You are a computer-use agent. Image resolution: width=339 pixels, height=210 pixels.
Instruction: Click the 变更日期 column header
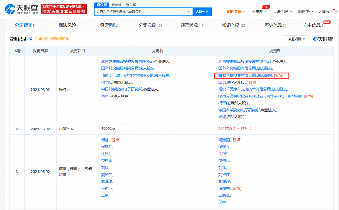pyautogui.click(x=40, y=51)
